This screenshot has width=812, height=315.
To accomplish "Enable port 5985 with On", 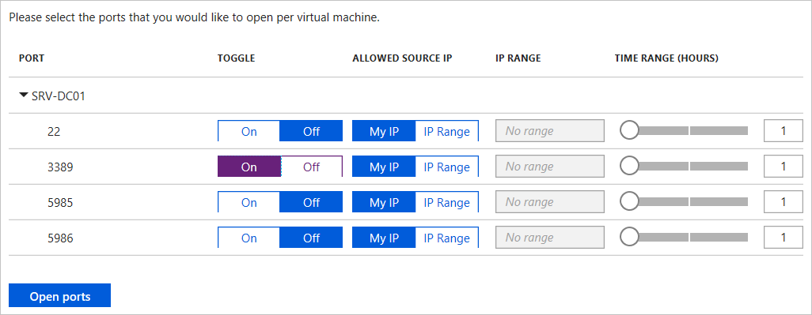I will pos(249,202).
